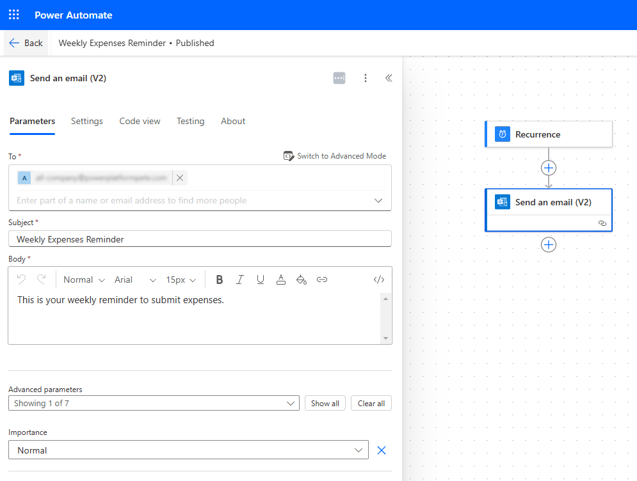This screenshot has height=481, width=637.
Task: Switch to the Code view tab
Action: point(140,121)
